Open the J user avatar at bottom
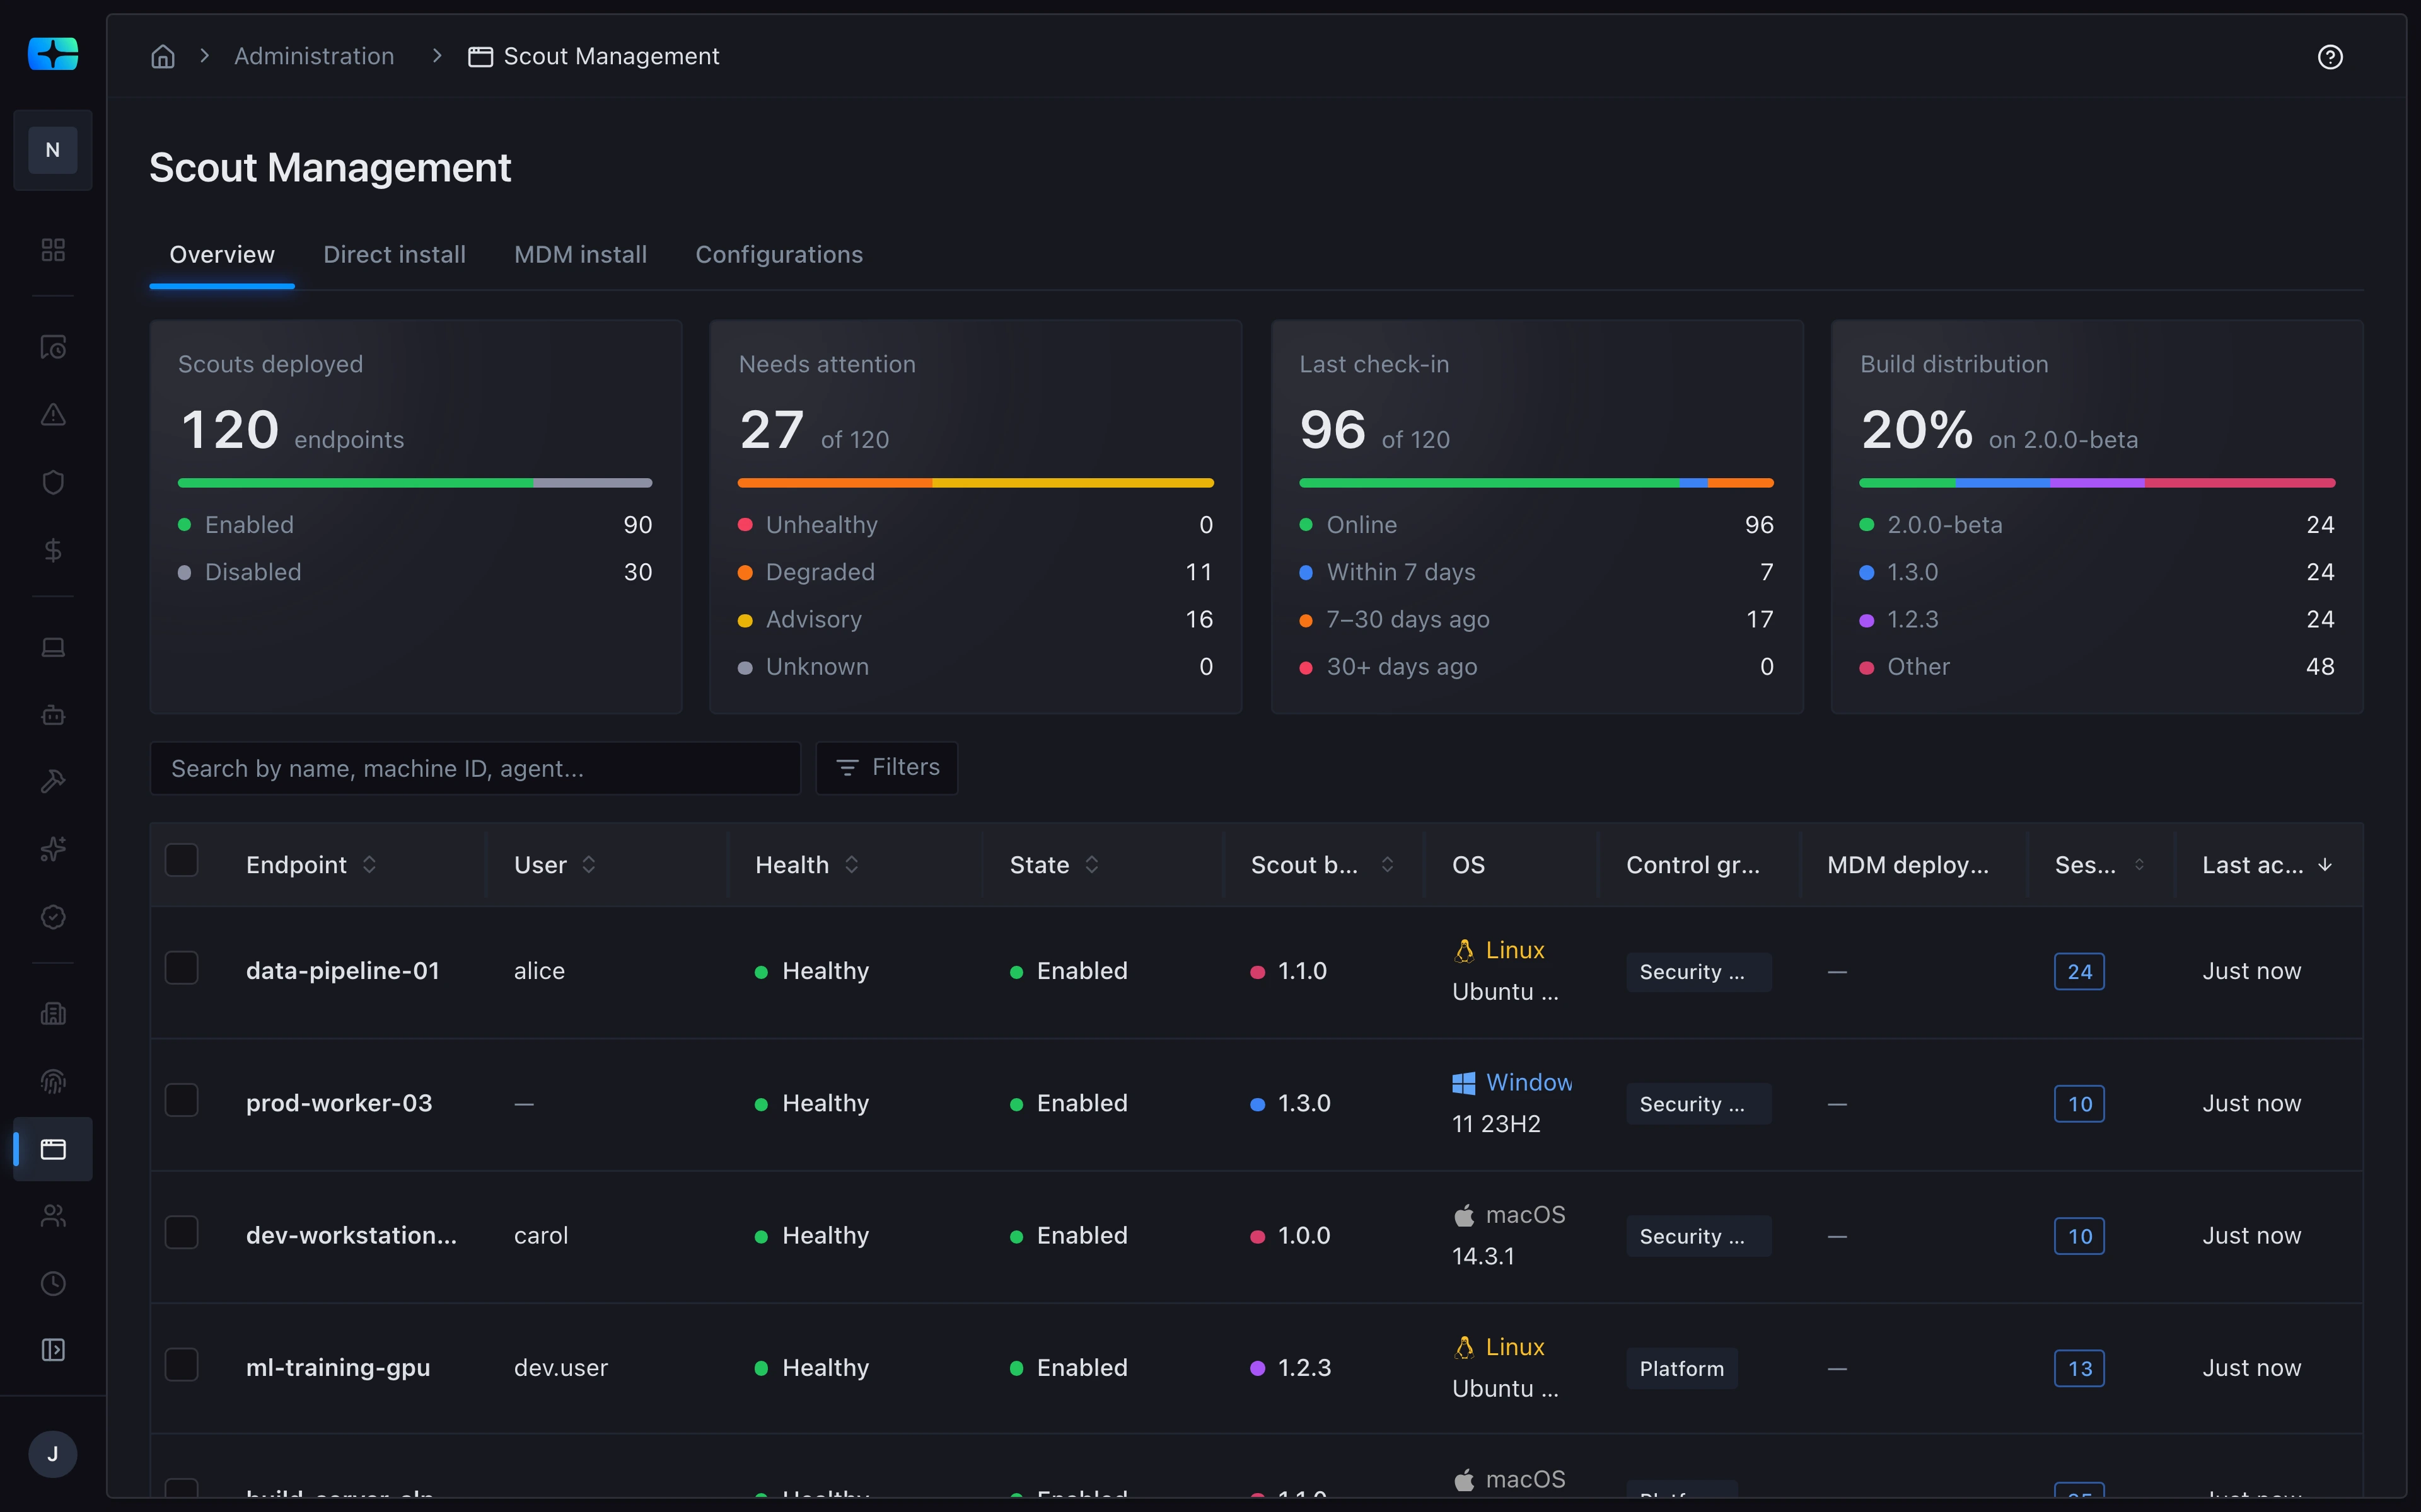 (x=53, y=1454)
